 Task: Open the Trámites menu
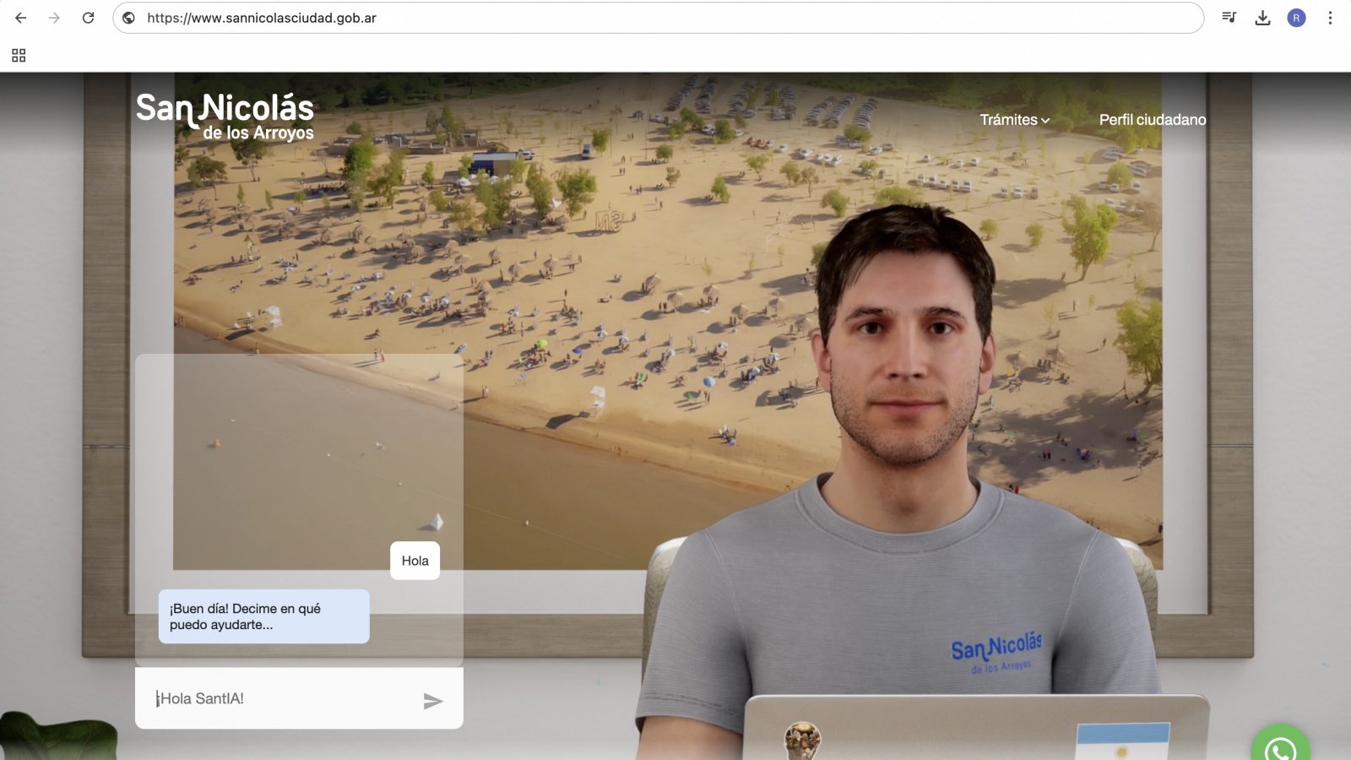[x=1008, y=120]
